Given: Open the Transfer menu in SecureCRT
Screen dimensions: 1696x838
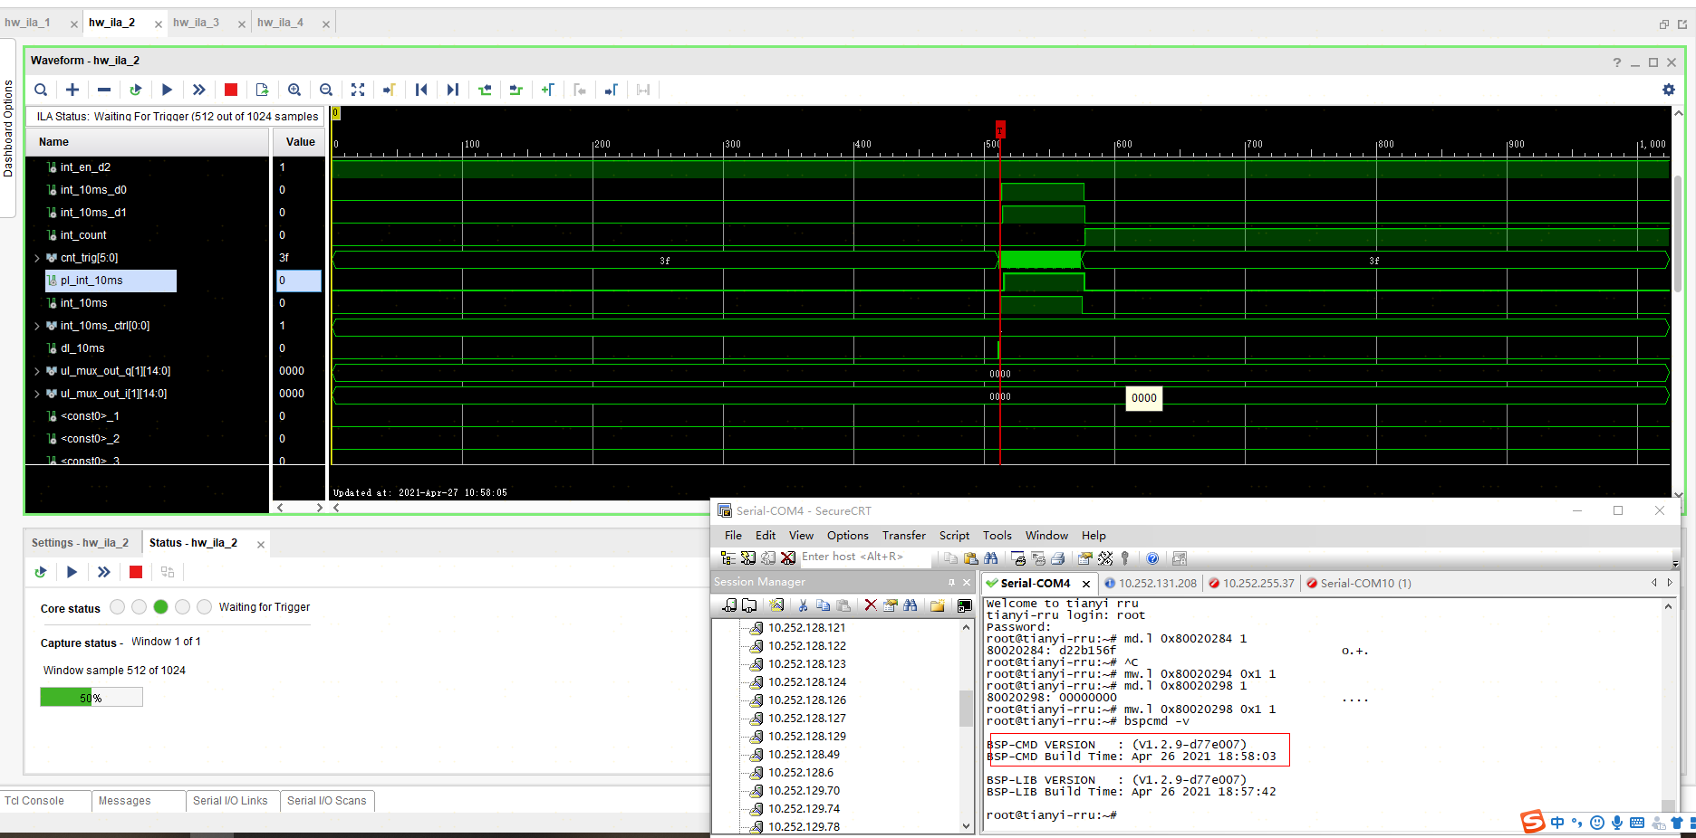Looking at the screenshot, I should [x=903, y=535].
